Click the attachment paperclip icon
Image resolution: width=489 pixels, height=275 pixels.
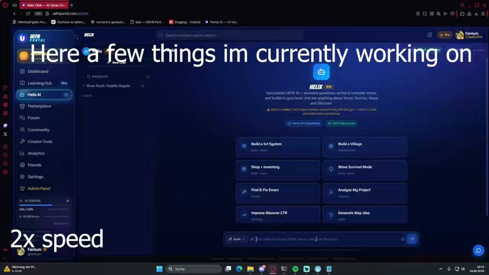click(x=252, y=239)
